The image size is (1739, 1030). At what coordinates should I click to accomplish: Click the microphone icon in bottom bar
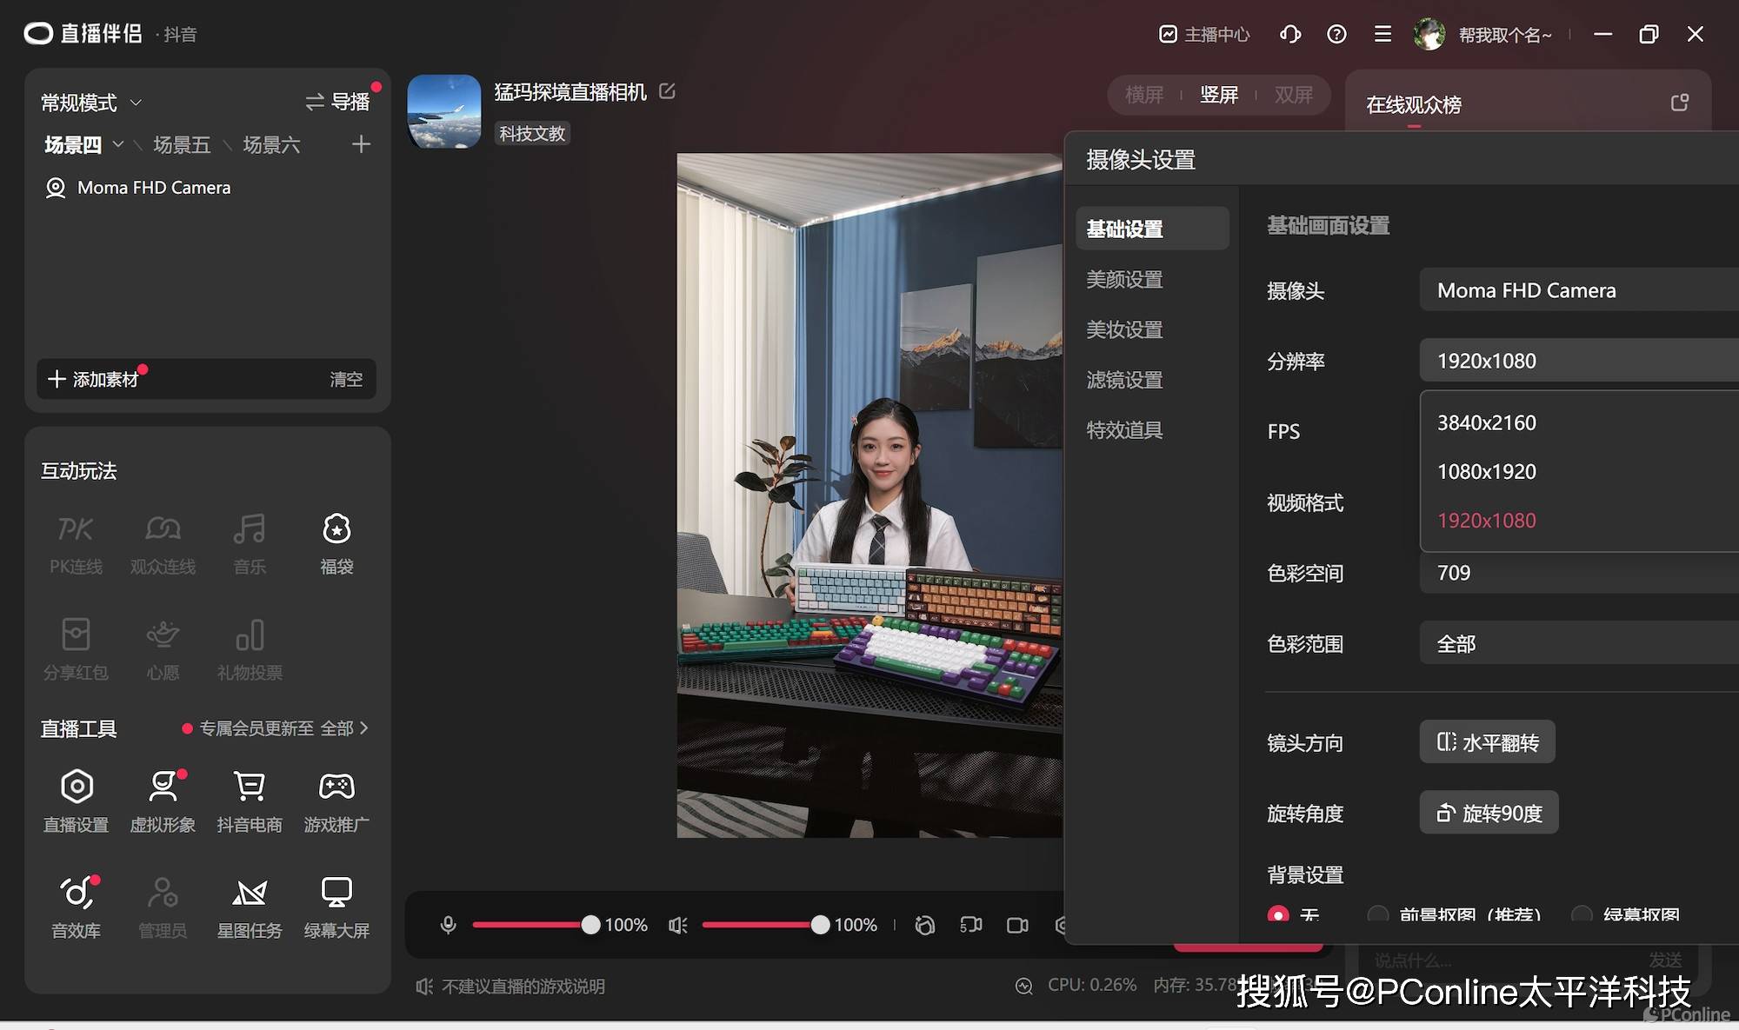tap(449, 925)
